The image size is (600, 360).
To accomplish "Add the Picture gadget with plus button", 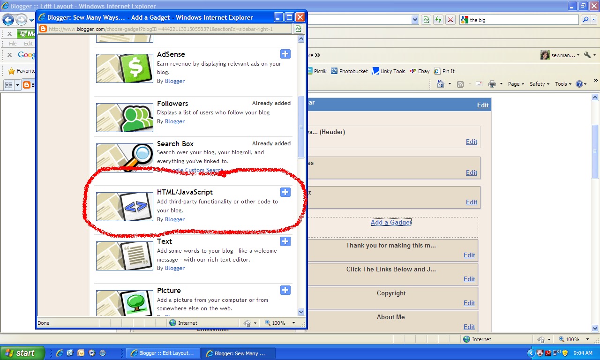I will point(285,290).
